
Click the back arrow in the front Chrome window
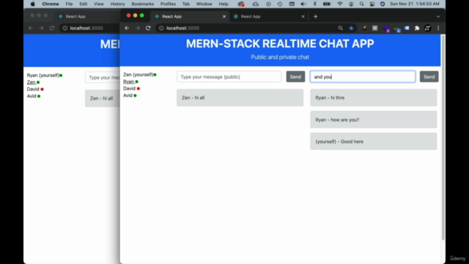click(127, 28)
